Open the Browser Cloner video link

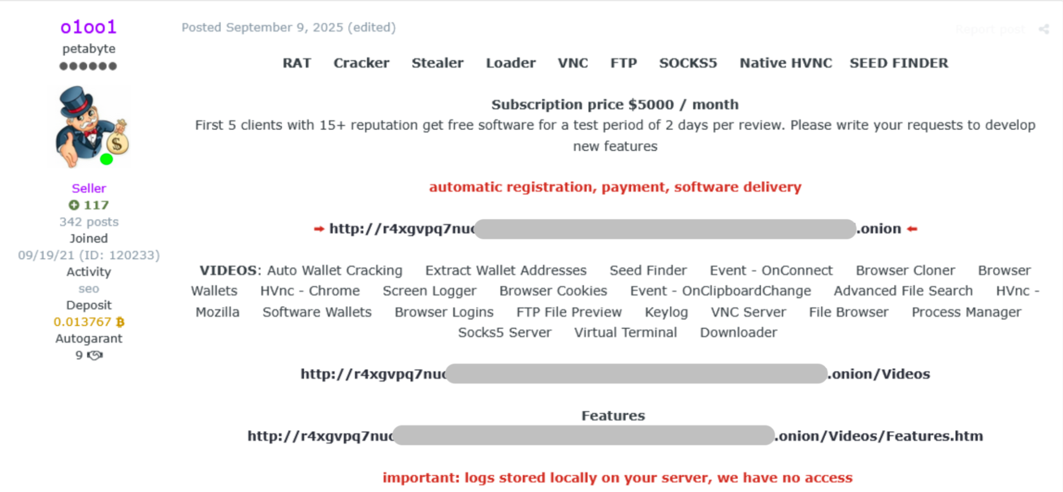tap(905, 270)
